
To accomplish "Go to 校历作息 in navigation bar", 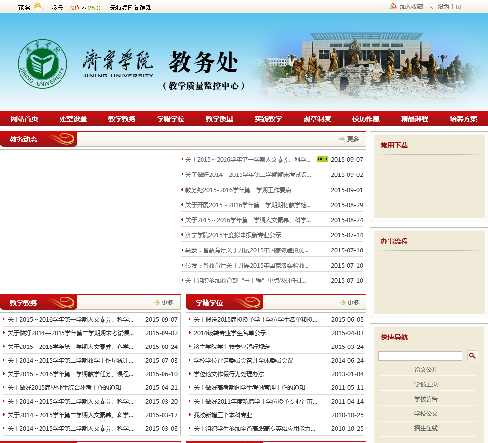I will tap(366, 119).
